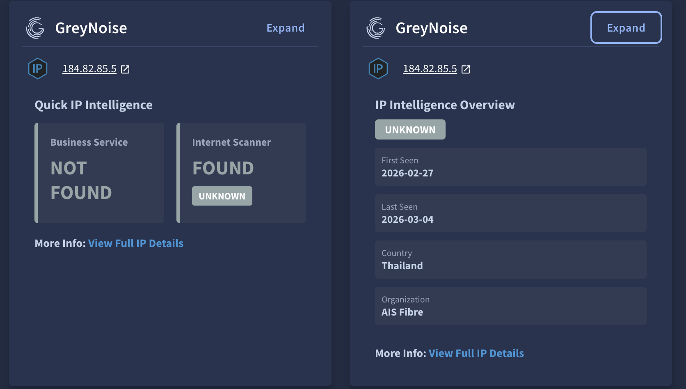Open 184.82.85.5 link in Quick IP Intelligence card

click(89, 69)
